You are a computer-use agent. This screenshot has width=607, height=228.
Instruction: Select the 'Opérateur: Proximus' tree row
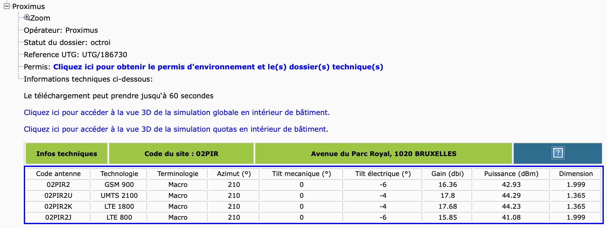[x=61, y=30]
